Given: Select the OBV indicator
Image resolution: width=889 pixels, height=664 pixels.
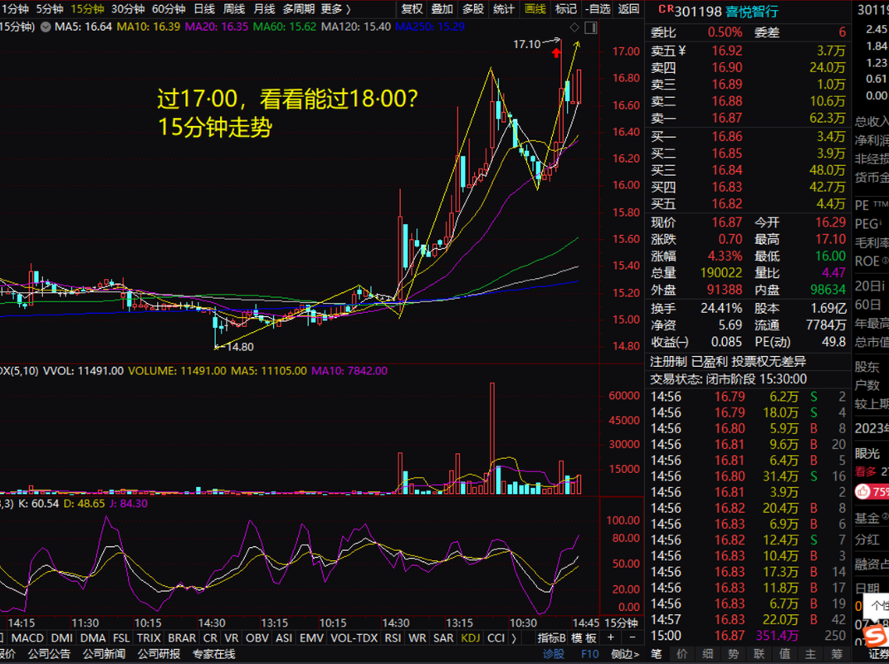Looking at the screenshot, I should tap(256, 638).
